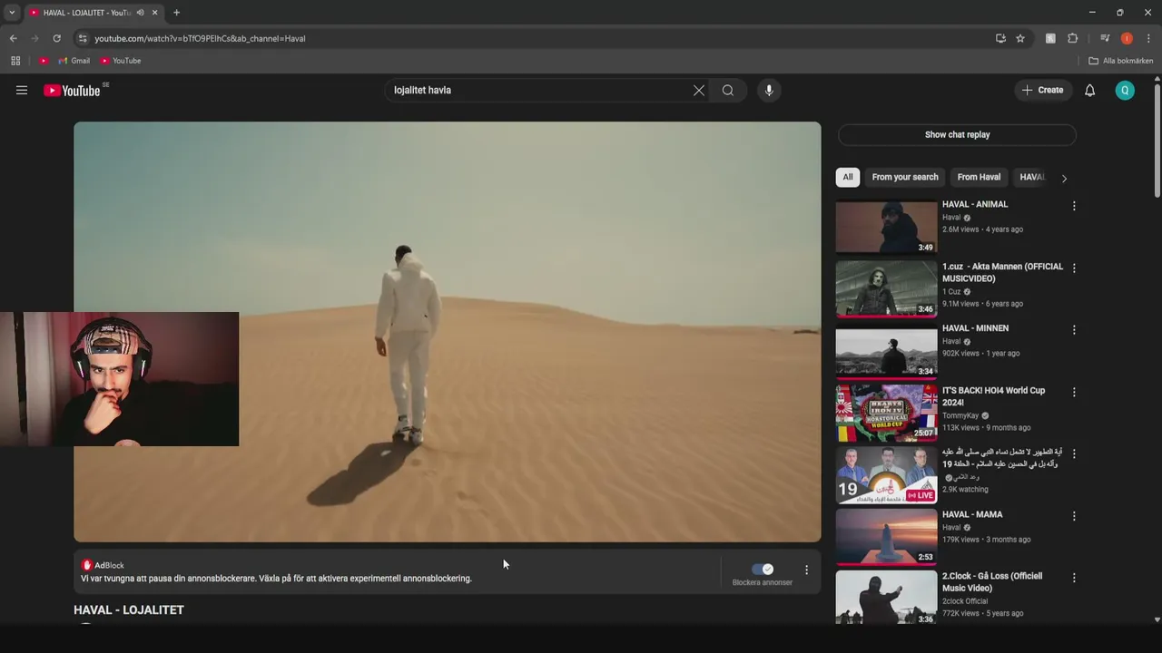Click Show chat replay button

tap(957, 134)
